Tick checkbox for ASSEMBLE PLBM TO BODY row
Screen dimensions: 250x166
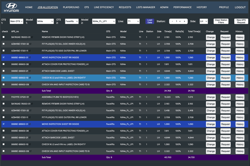[4, 97]
